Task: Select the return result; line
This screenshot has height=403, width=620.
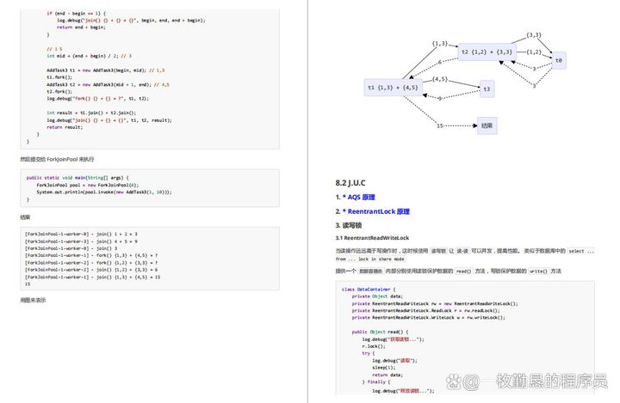Action: point(65,127)
